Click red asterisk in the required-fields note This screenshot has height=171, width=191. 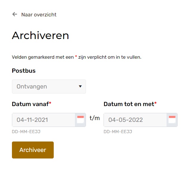[76, 56]
